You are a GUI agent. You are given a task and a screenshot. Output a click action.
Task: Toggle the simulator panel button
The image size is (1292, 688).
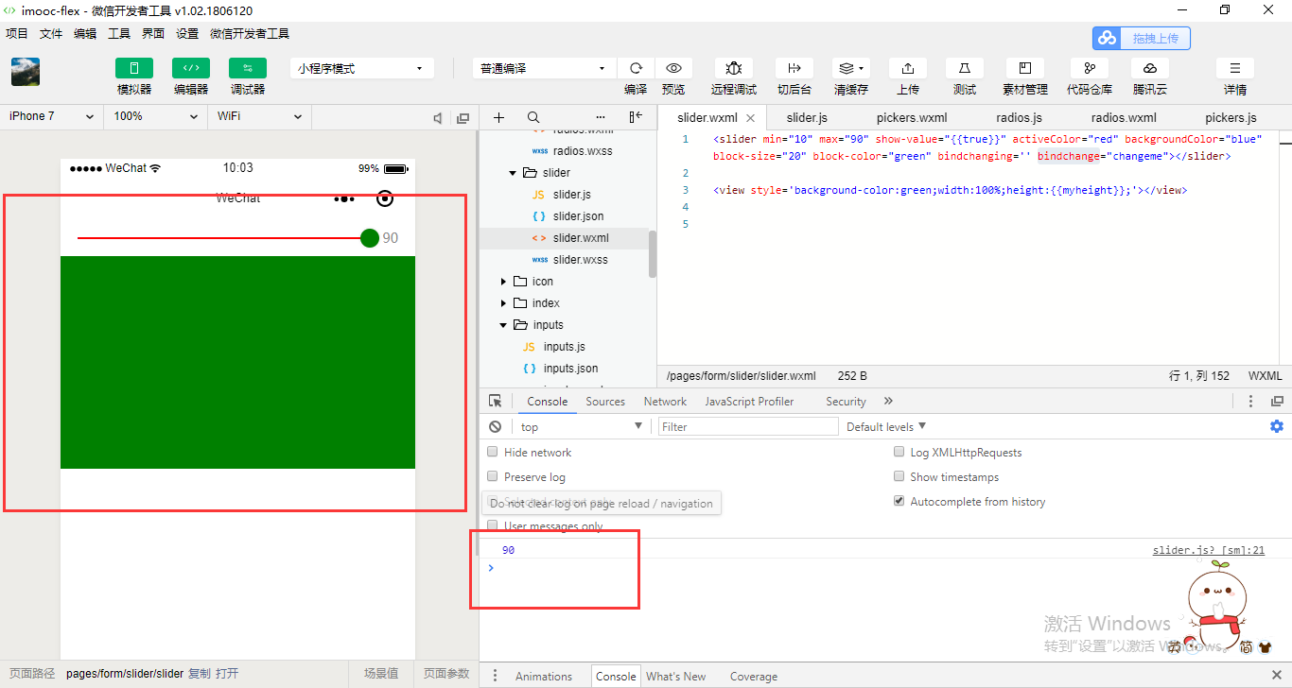134,68
